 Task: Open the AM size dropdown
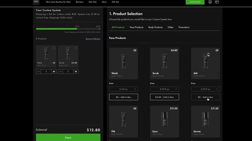(206, 89)
